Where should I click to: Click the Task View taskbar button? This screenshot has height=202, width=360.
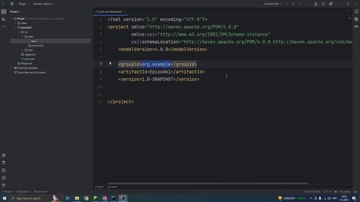67,198
